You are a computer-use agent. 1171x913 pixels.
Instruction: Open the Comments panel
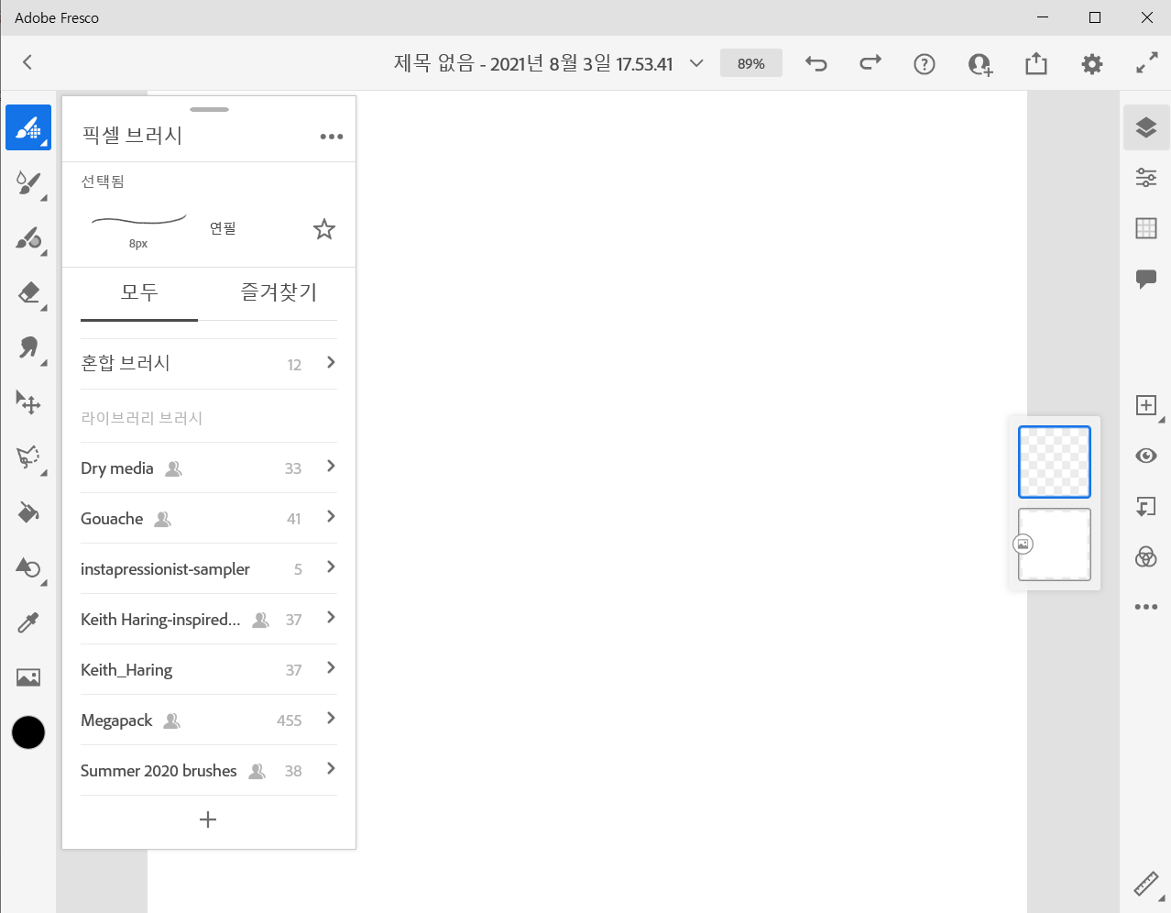[1146, 279]
